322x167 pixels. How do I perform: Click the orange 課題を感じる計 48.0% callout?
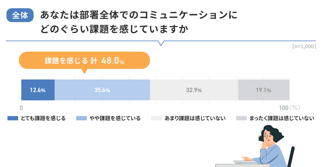84,61
